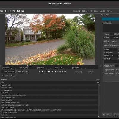Open recent project CircleBurstFinal.mlt
Viewport: 119px width, 119px height.
tap(49, 112)
